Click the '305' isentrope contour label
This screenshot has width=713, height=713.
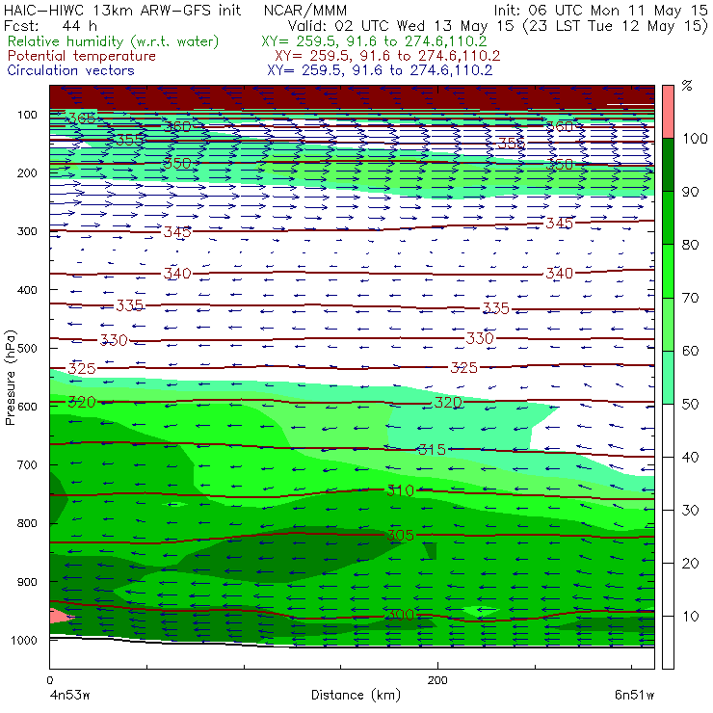pyautogui.click(x=400, y=535)
